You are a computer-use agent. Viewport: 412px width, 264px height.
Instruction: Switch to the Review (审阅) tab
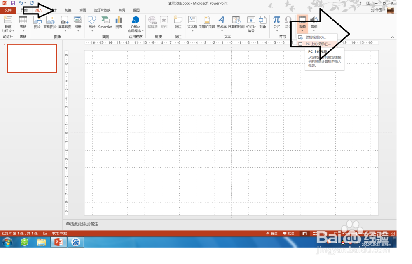pos(122,10)
